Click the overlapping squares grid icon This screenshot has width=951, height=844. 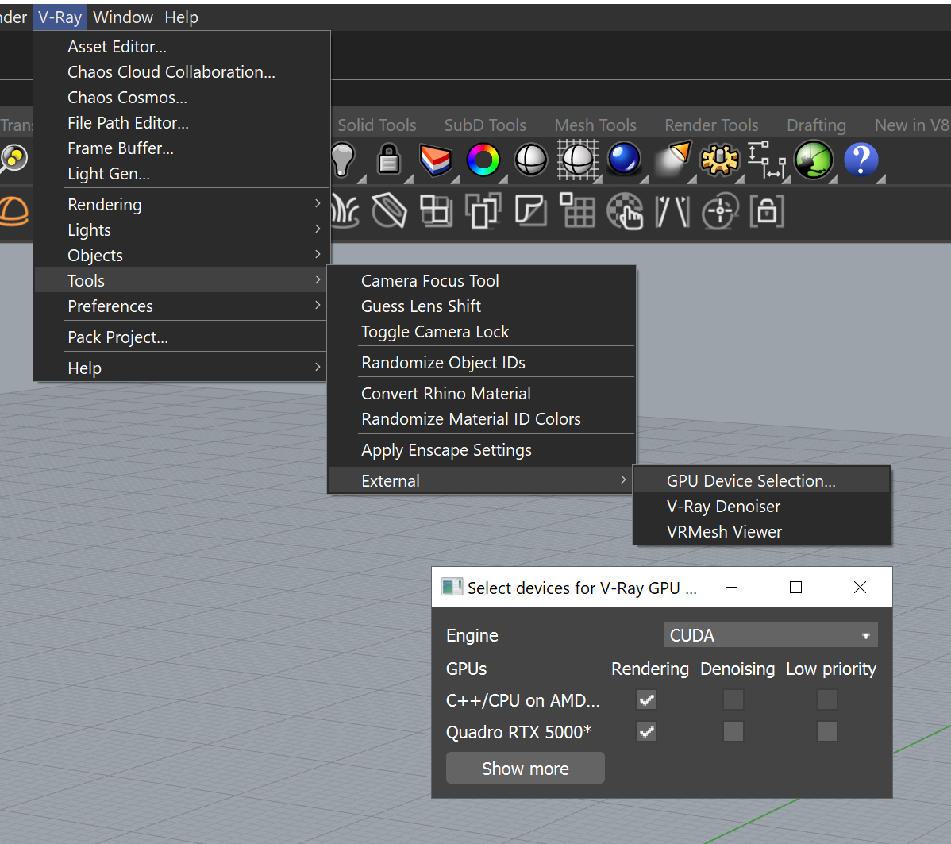point(436,211)
